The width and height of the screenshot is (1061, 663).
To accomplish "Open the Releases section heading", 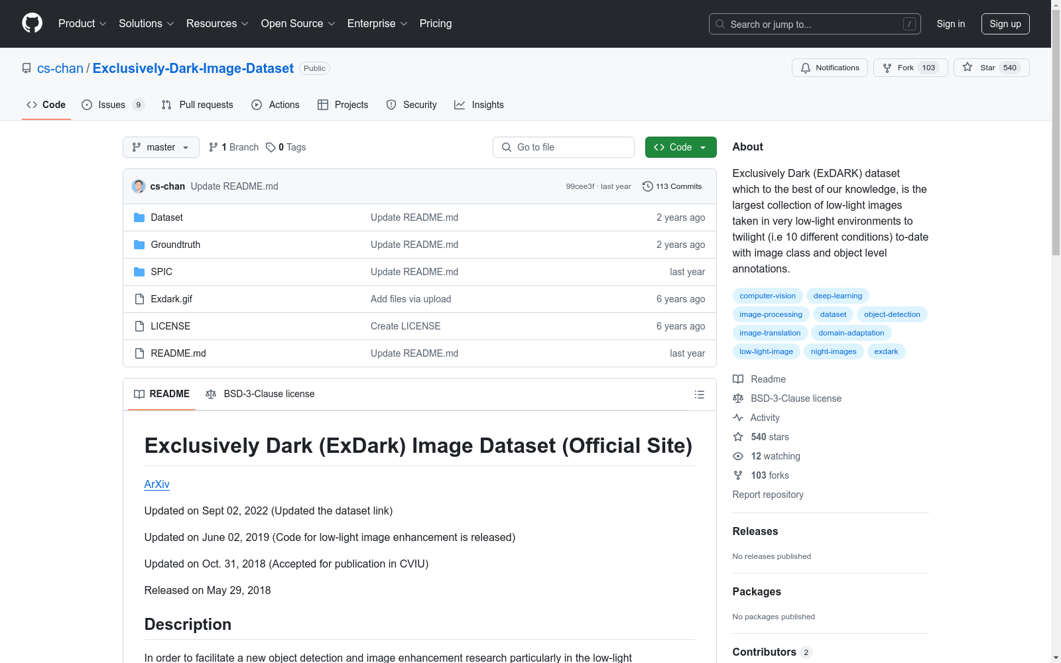I will [x=755, y=531].
